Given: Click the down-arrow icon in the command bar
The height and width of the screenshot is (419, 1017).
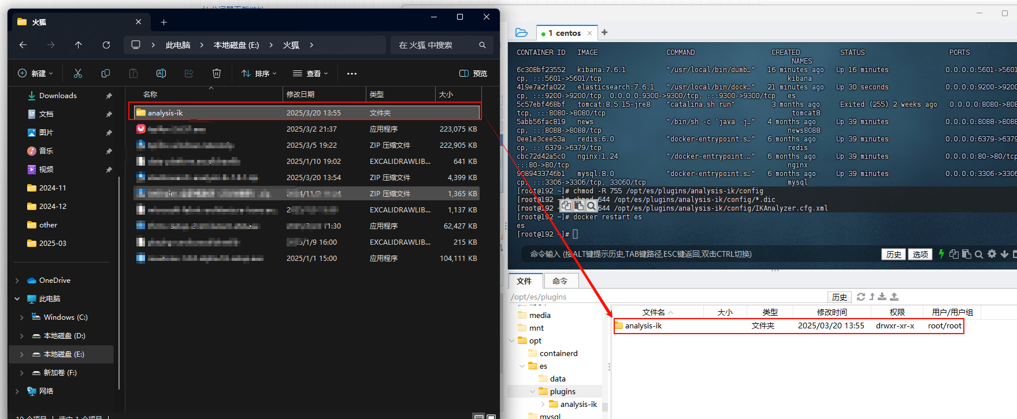Looking at the screenshot, I should [x=1004, y=254].
